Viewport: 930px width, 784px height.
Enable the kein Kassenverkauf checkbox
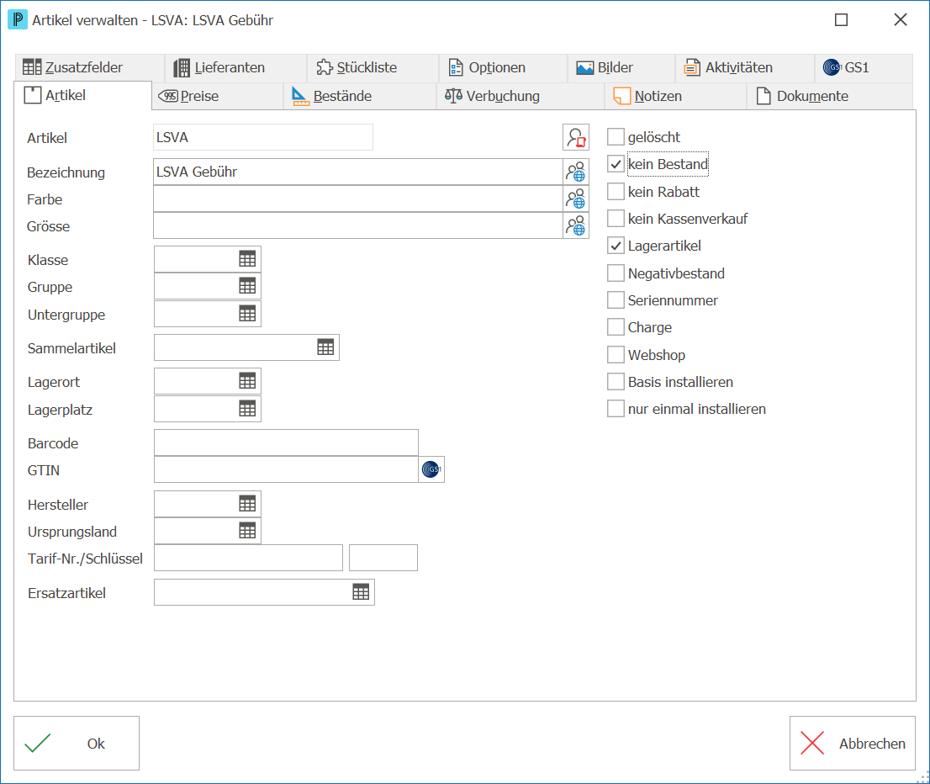(616, 219)
